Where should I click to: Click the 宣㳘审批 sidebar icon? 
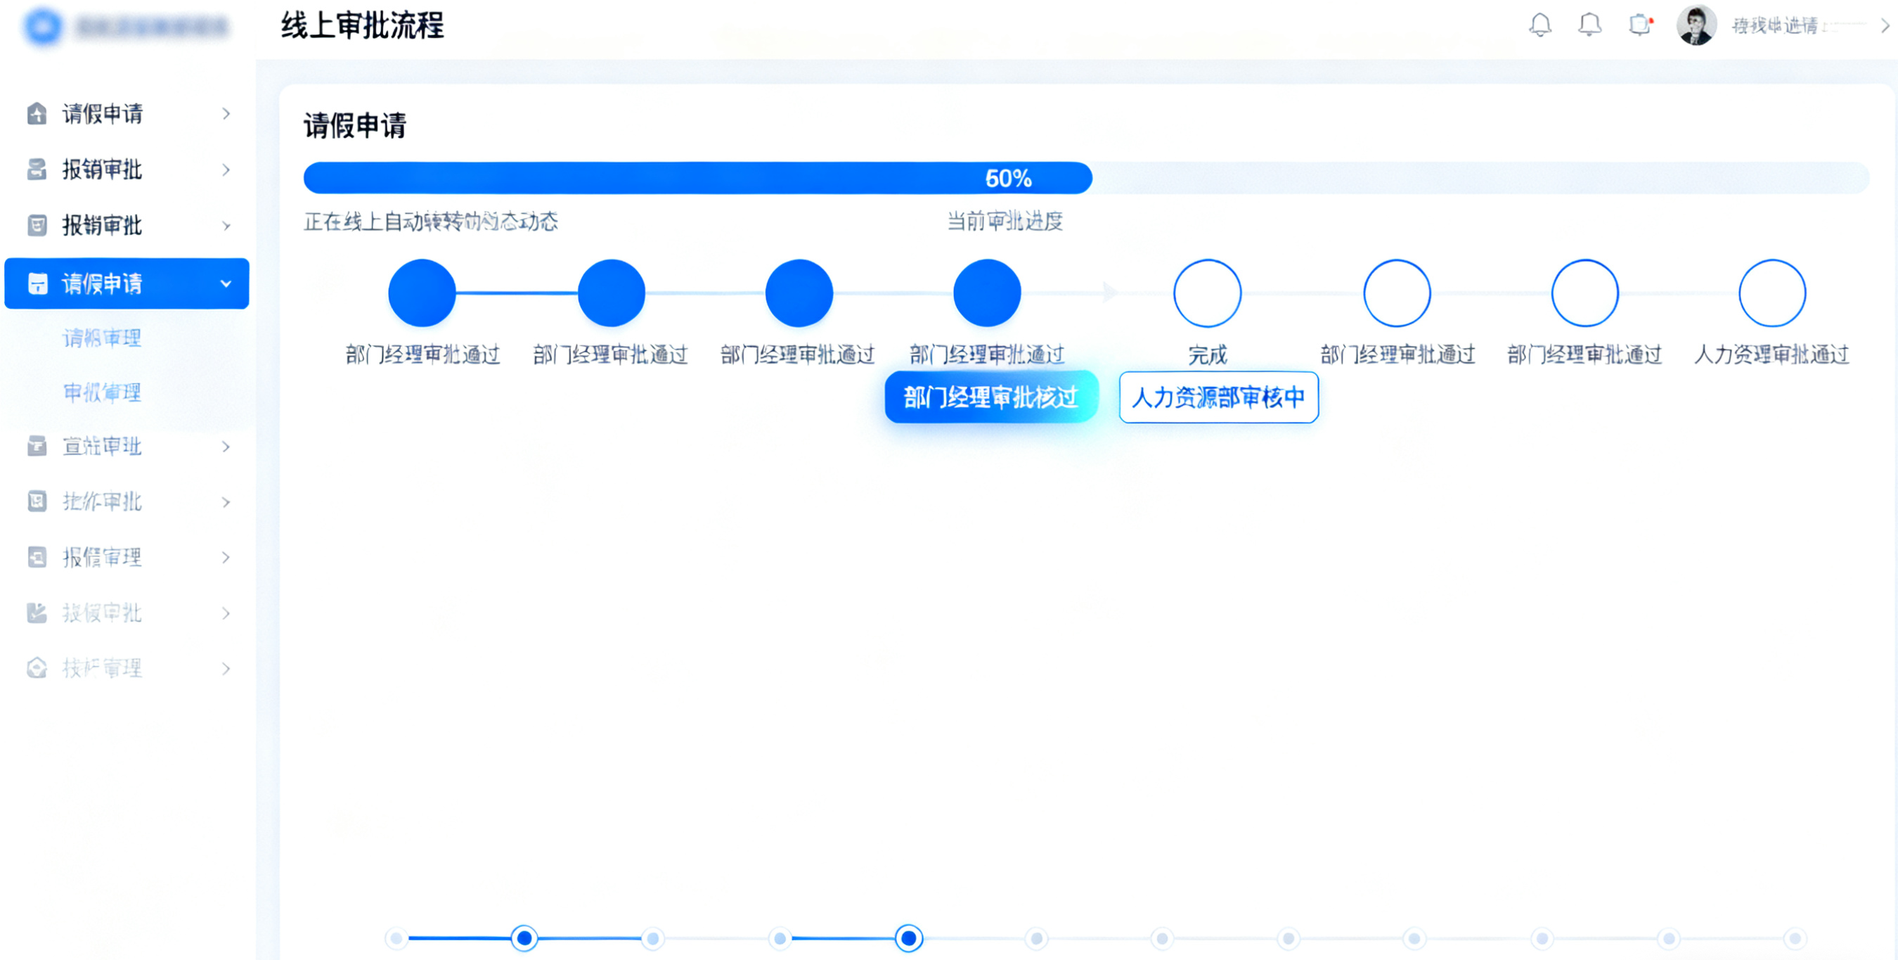(37, 446)
